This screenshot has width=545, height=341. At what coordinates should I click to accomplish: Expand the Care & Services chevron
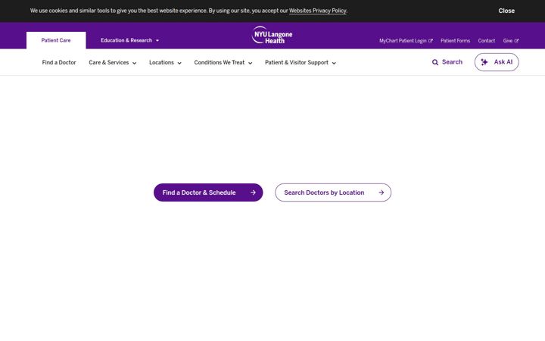tap(134, 63)
